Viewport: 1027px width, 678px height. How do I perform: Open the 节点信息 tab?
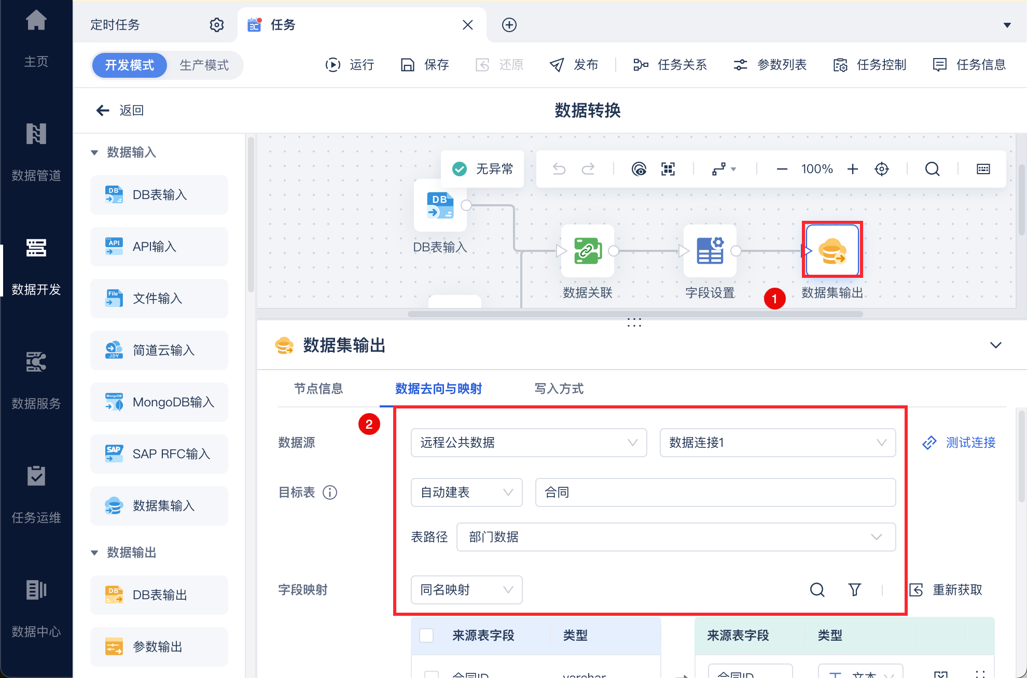pos(318,389)
